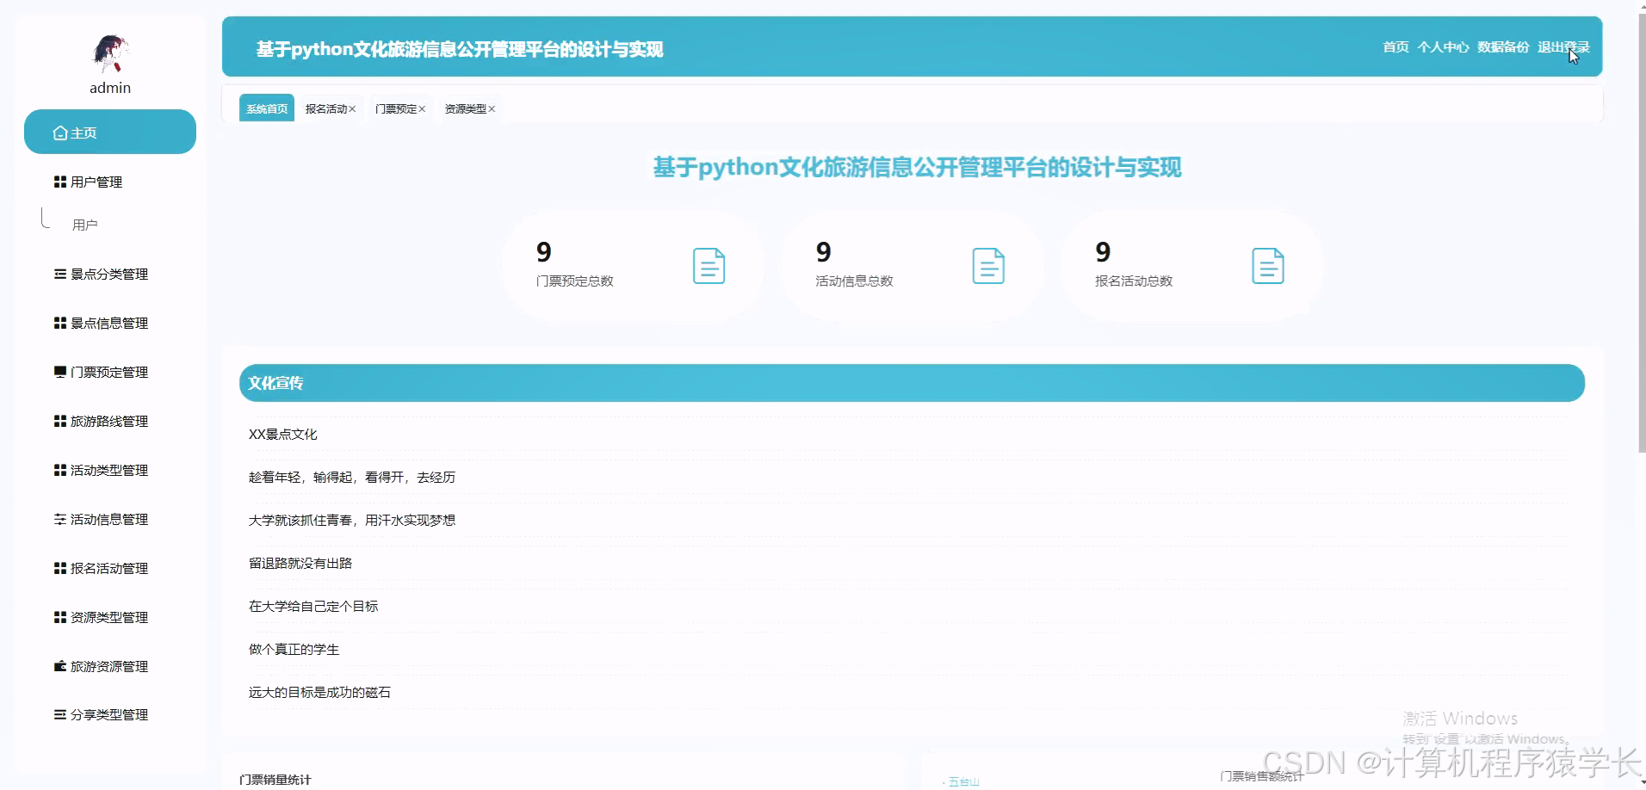Open the 做个真正的学生 article
Screen dimensions: 1646x790
[x=294, y=649]
